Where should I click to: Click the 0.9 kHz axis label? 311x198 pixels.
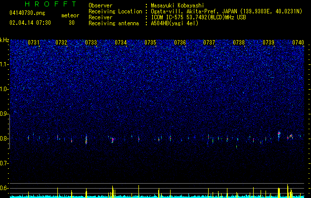4,114
